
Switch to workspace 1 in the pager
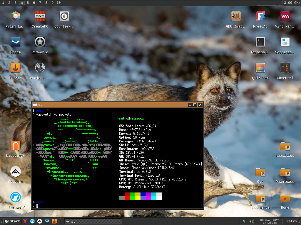[3, 3]
